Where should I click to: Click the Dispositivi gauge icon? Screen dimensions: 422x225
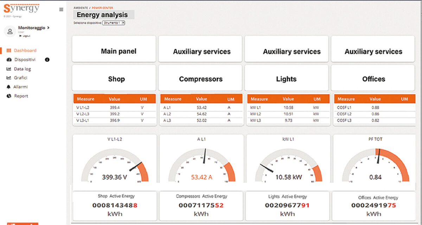[9, 60]
